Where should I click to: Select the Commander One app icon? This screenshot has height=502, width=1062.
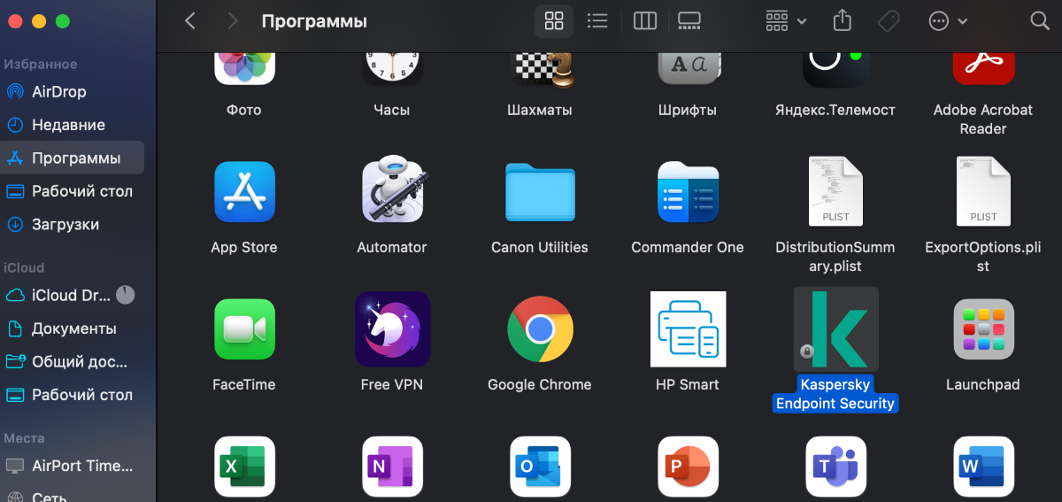[688, 192]
